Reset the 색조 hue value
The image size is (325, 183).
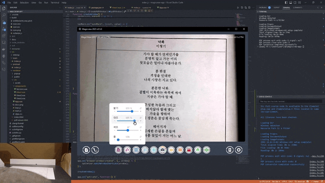[141, 127]
